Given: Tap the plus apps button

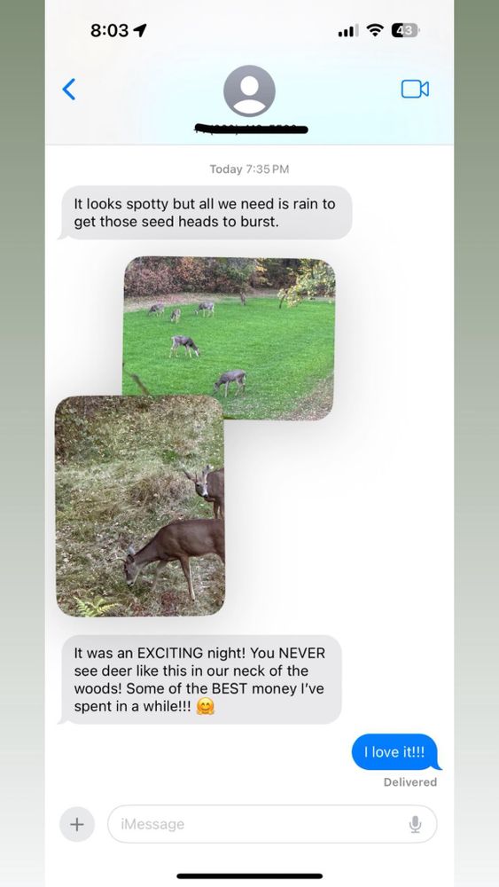Looking at the screenshot, I should click(77, 824).
